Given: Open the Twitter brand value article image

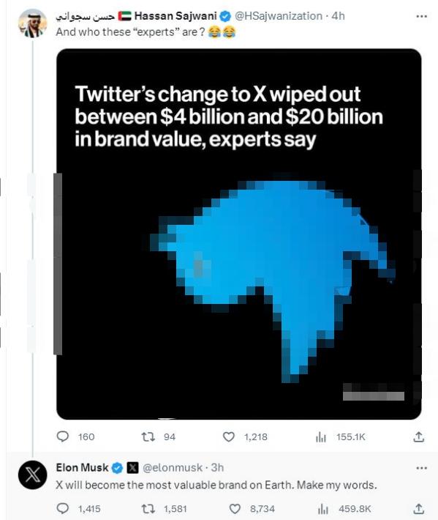Looking at the screenshot, I should click(x=239, y=234).
